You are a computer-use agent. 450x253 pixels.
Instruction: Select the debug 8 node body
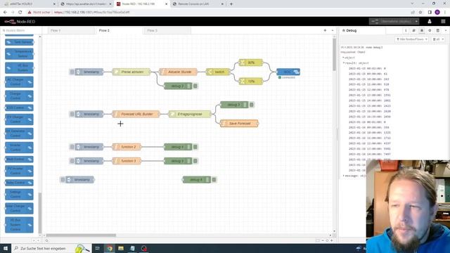coord(197,180)
